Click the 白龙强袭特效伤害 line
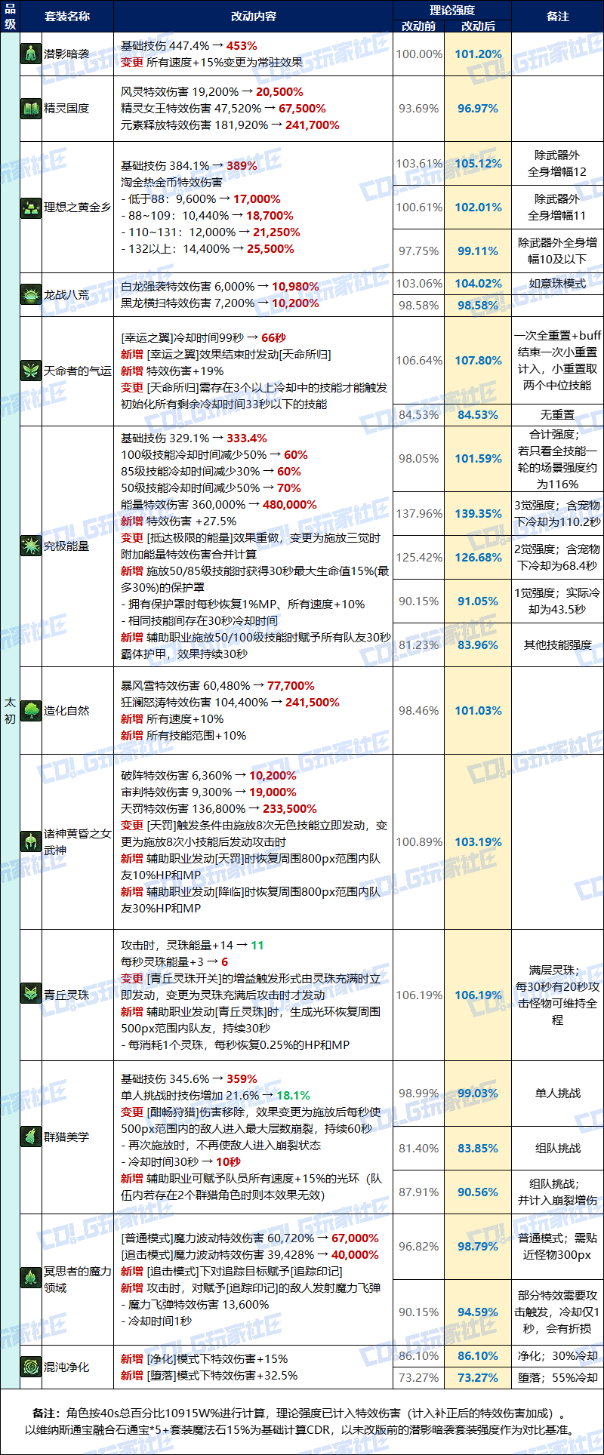This screenshot has width=604, height=1455. [x=220, y=286]
